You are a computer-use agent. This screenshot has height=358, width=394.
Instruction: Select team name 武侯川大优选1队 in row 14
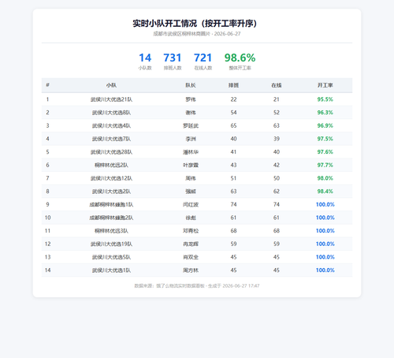[111, 270]
